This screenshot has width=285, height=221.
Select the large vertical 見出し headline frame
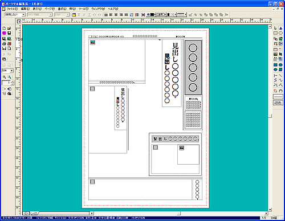(x=172, y=73)
